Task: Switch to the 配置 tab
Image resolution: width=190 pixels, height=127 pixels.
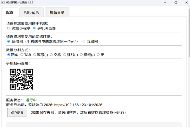Action: [x=10, y=12]
